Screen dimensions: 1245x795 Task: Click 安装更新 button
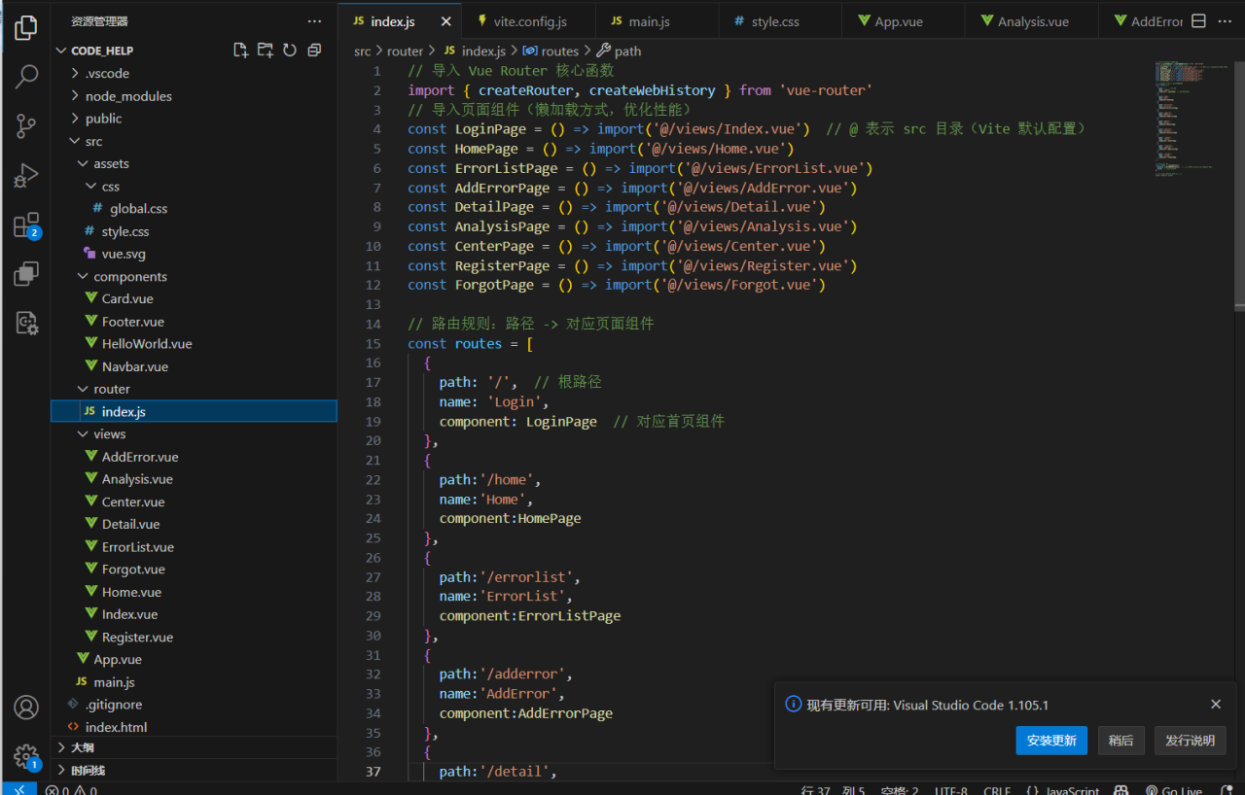[x=1051, y=741]
